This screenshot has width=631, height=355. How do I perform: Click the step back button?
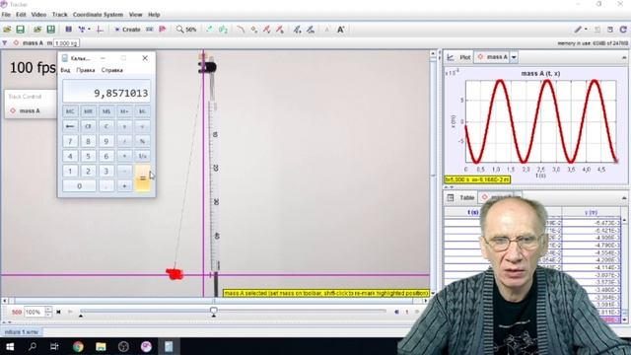point(396,312)
